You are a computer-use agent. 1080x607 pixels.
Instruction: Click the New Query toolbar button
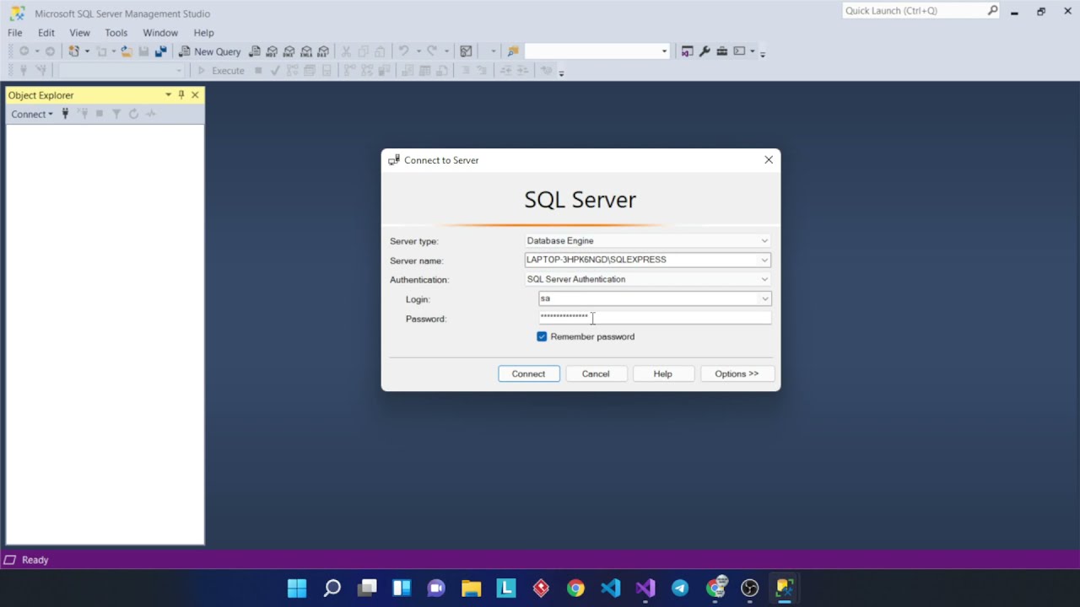pyautogui.click(x=209, y=51)
